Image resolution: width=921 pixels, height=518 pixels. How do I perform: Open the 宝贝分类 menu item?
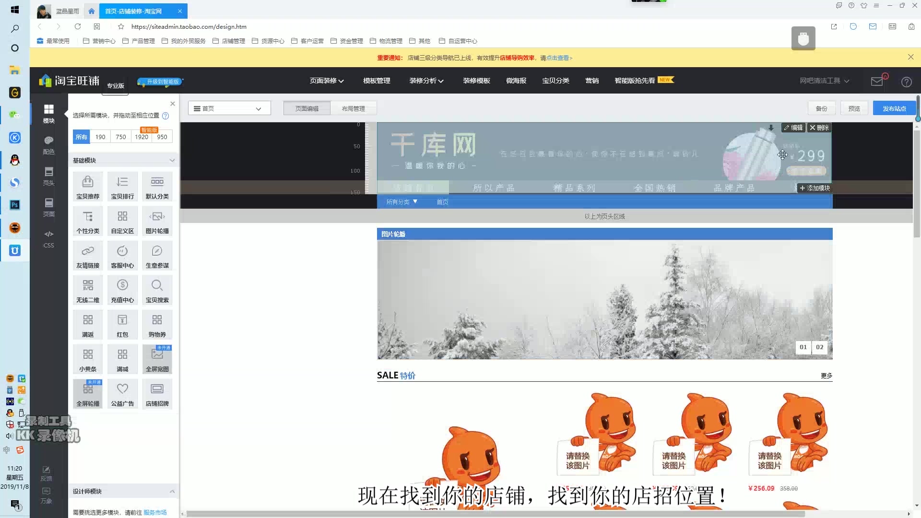tap(555, 81)
